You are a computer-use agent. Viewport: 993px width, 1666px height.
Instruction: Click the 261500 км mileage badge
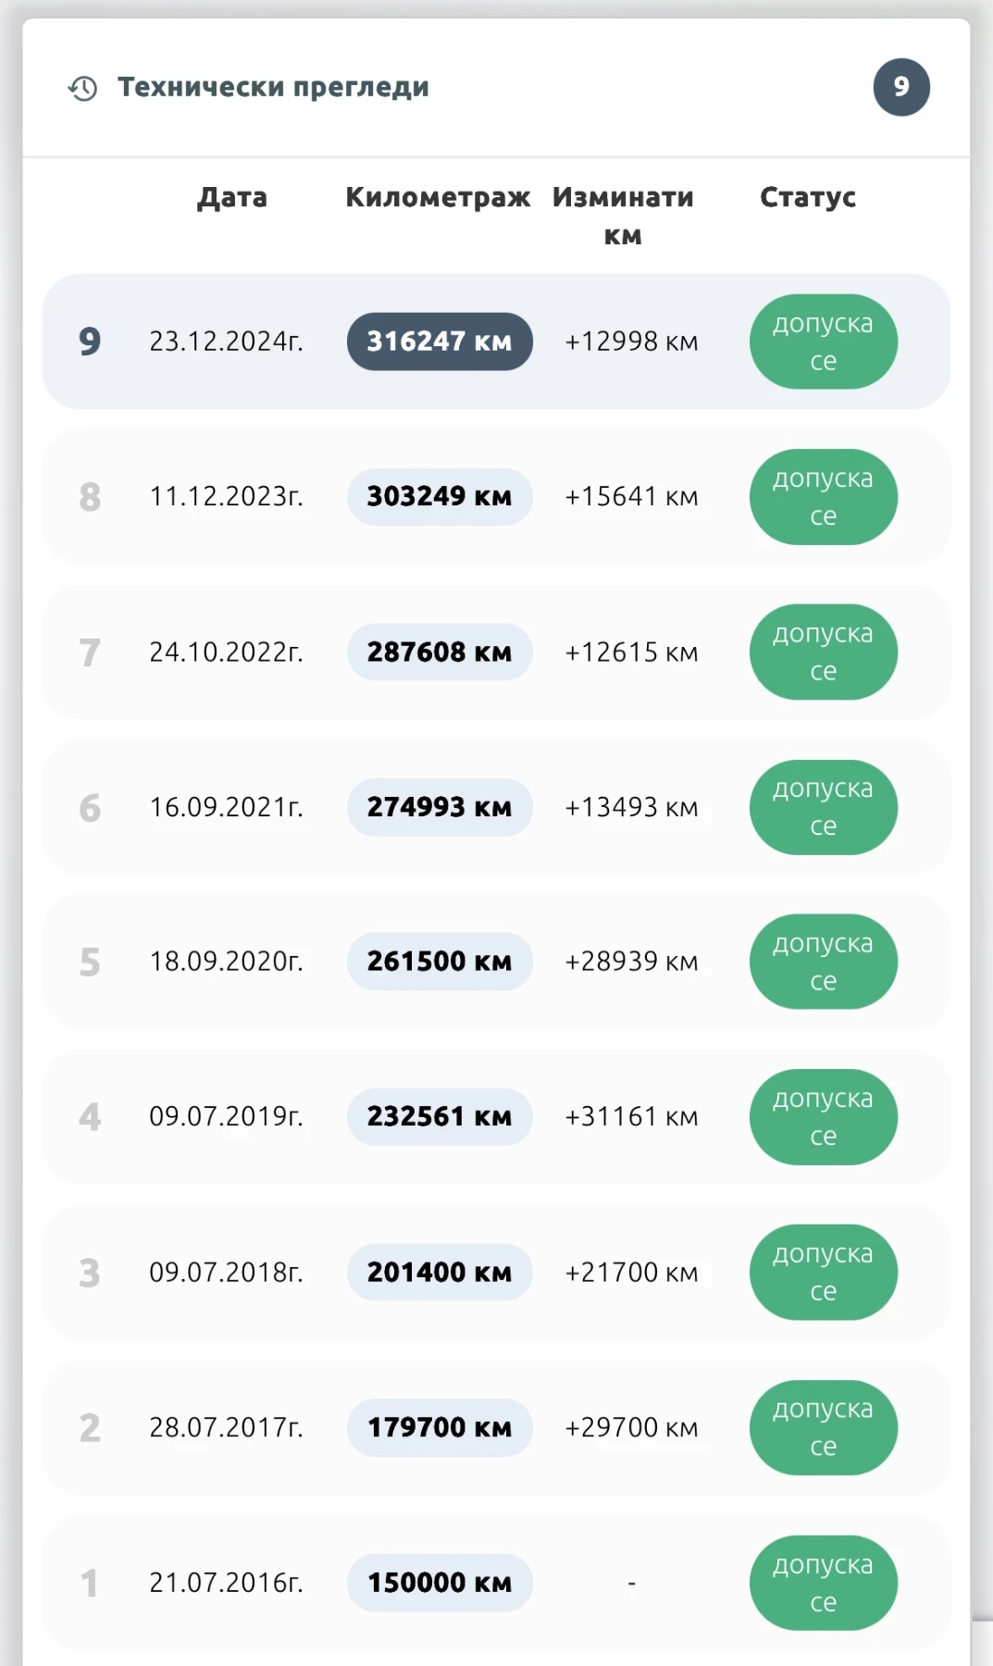pyautogui.click(x=440, y=962)
